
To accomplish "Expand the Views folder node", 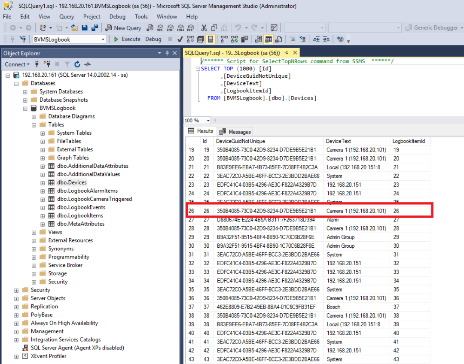I will click(x=34, y=232).
